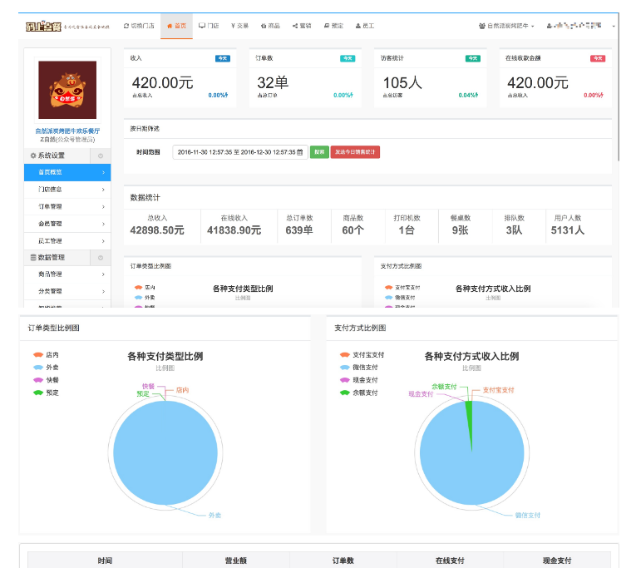This screenshot has height=568, width=636.
Task: Click the orange 店内 swatch in the small upper chart
Action: (138, 287)
